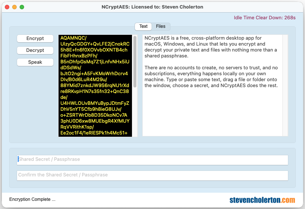Switch to the Text tab
The width and height of the screenshot is (305, 209).
point(143,26)
